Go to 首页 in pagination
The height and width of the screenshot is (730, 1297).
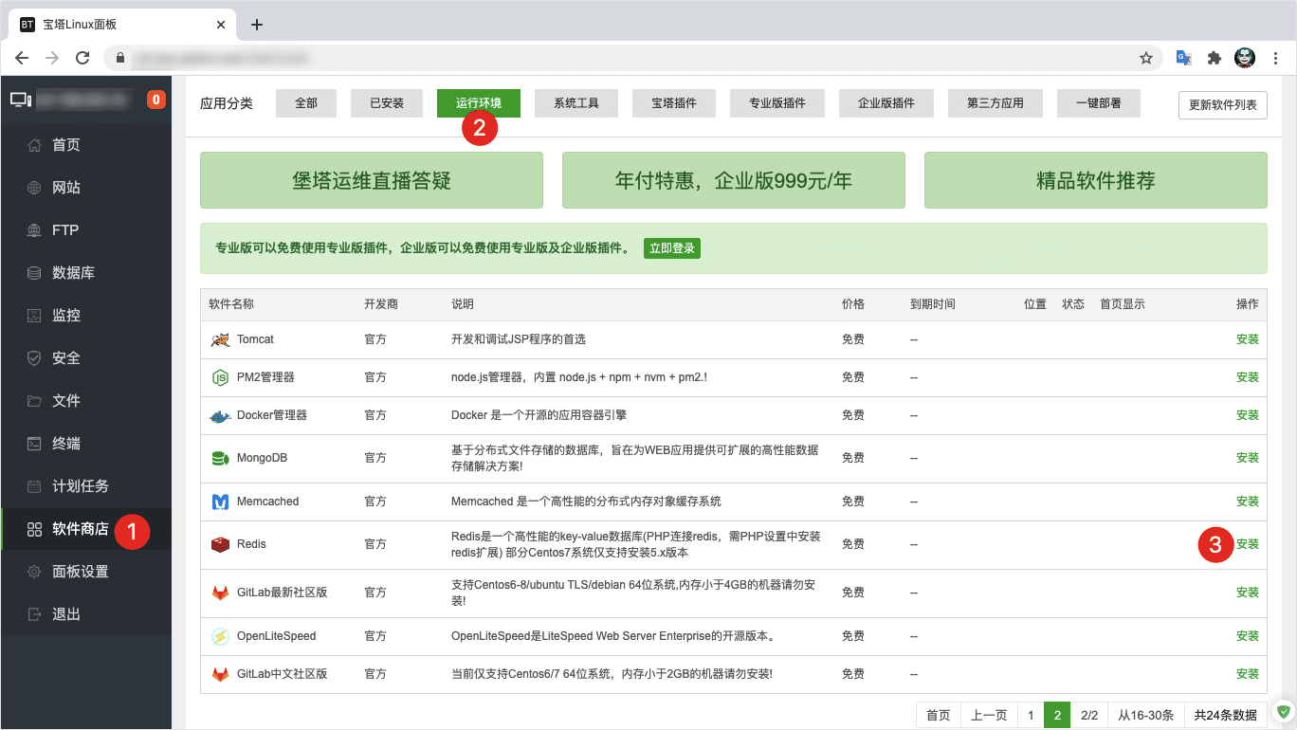tap(939, 716)
